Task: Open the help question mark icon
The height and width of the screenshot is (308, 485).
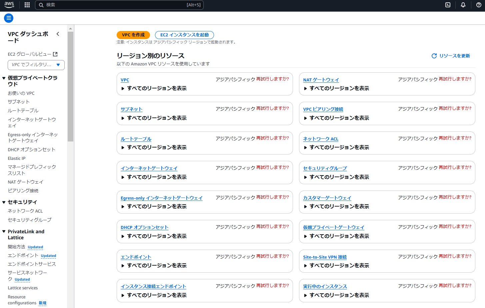Action: coord(479,5)
